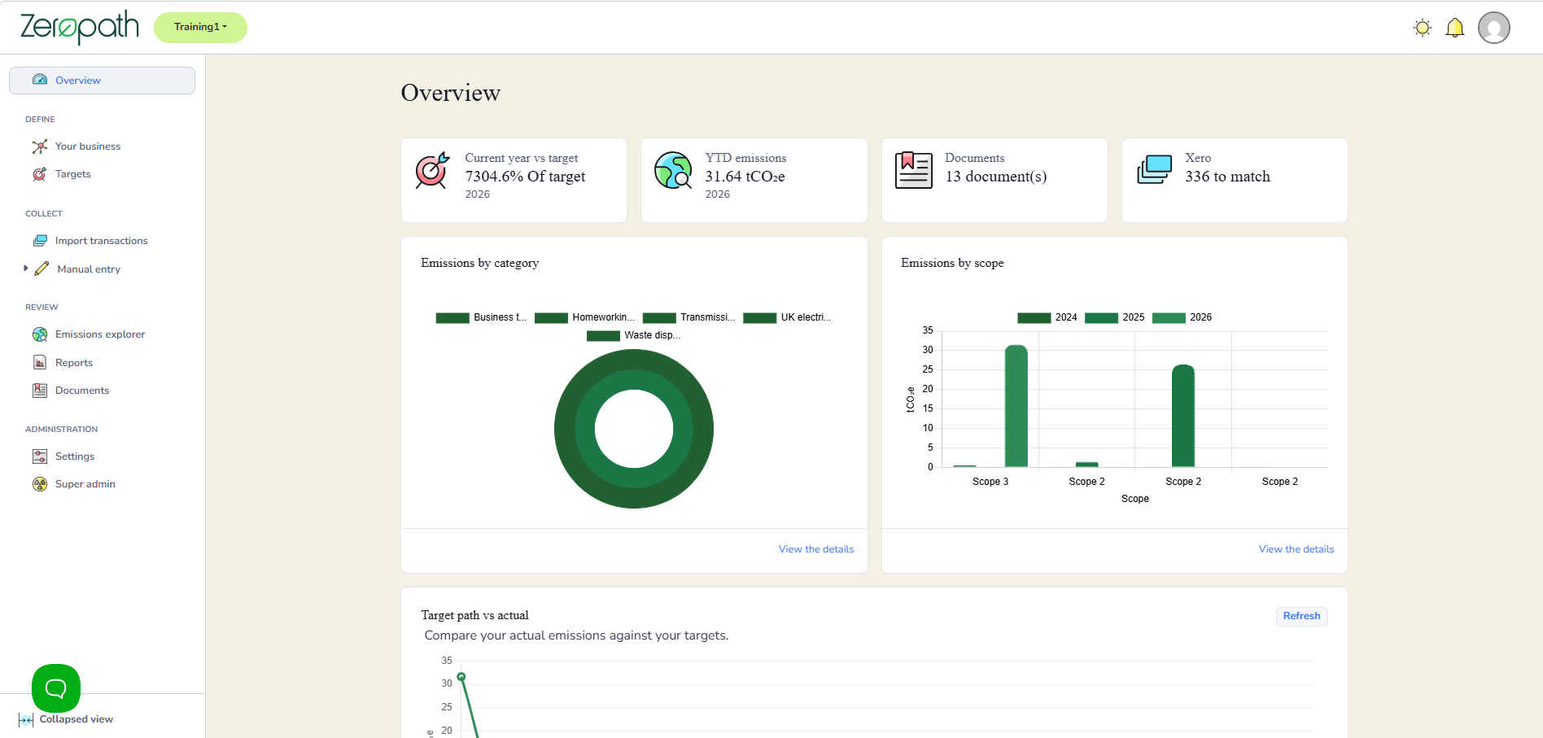Switch sidebar to Collapsed view

pyautogui.click(x=76, y=719)
